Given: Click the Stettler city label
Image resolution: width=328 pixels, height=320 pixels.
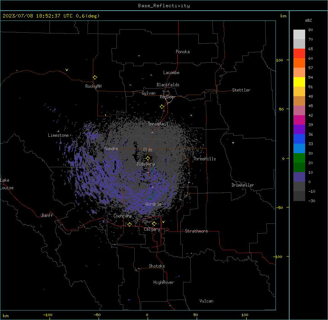Looking at the screenshot, I should tap(241, 90).
